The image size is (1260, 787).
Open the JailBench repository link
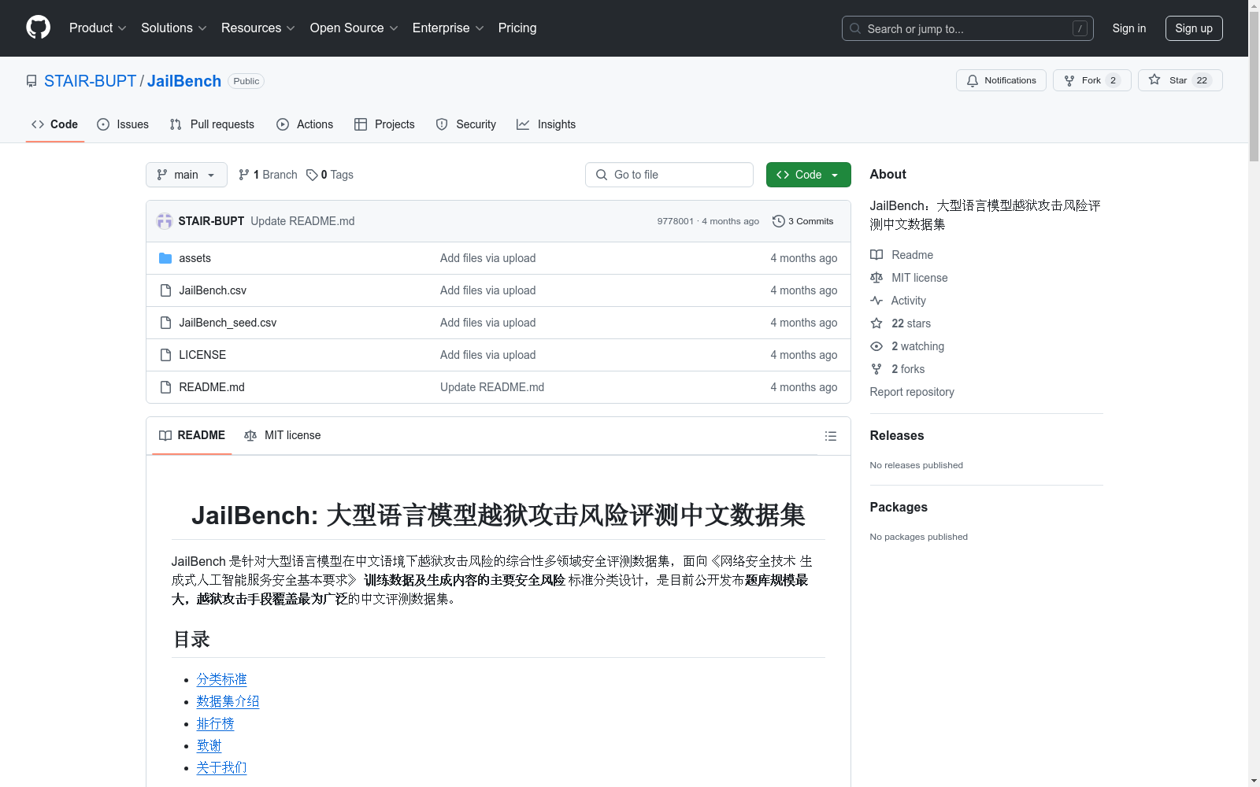[x=184, y=81]
